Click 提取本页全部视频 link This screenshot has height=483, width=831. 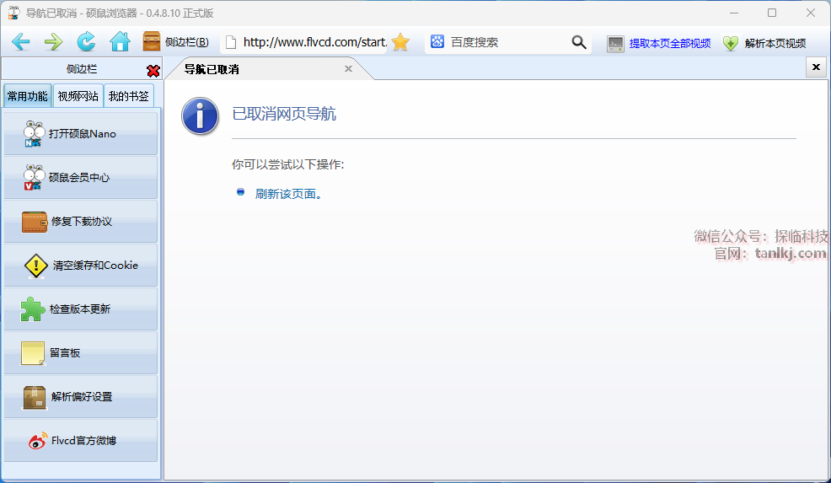[659, 44]
